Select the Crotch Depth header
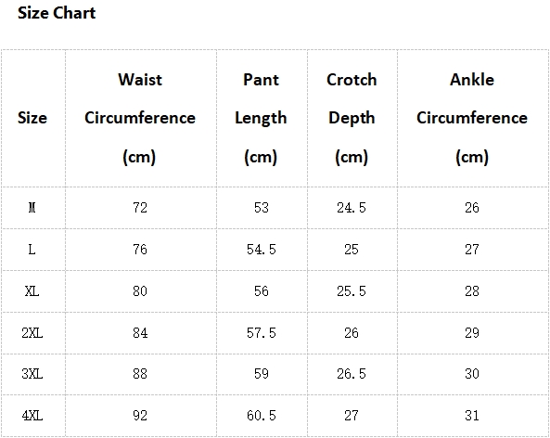 352,118
